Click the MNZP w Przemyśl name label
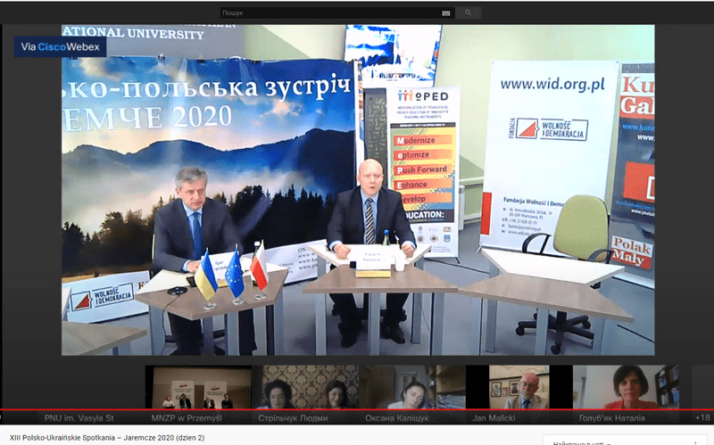Screen dimensions: 714x445 click(x=189, y=417)
